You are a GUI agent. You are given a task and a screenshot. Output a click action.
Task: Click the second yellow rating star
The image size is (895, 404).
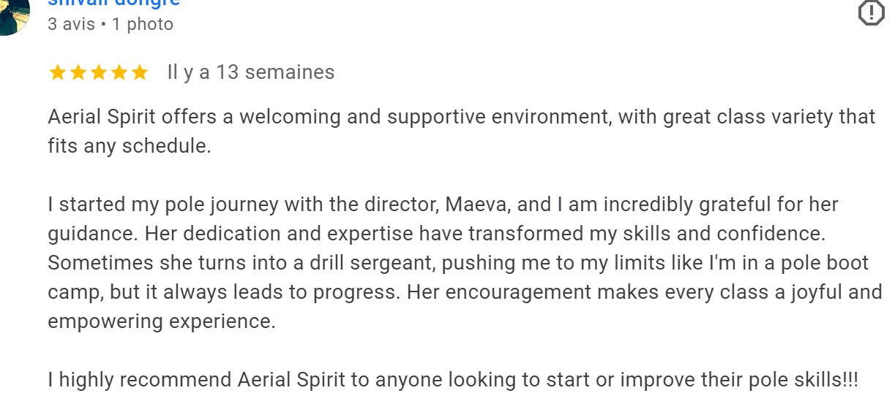click(78, 72)
